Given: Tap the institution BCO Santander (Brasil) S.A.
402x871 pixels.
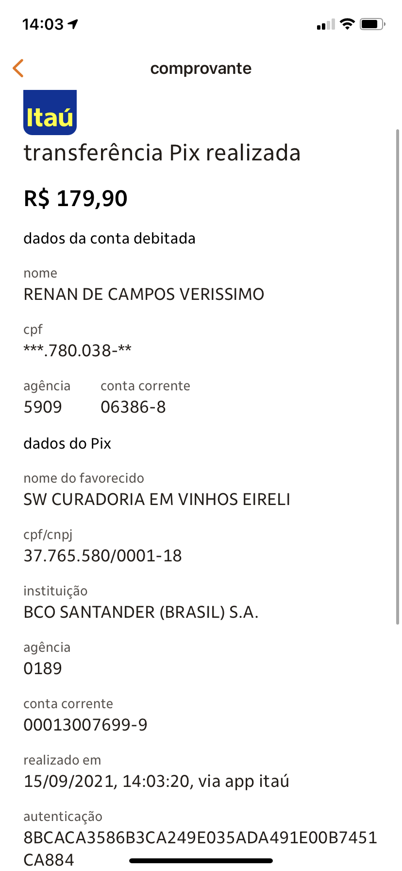Looking at the screenshot, I should [141, 612].
